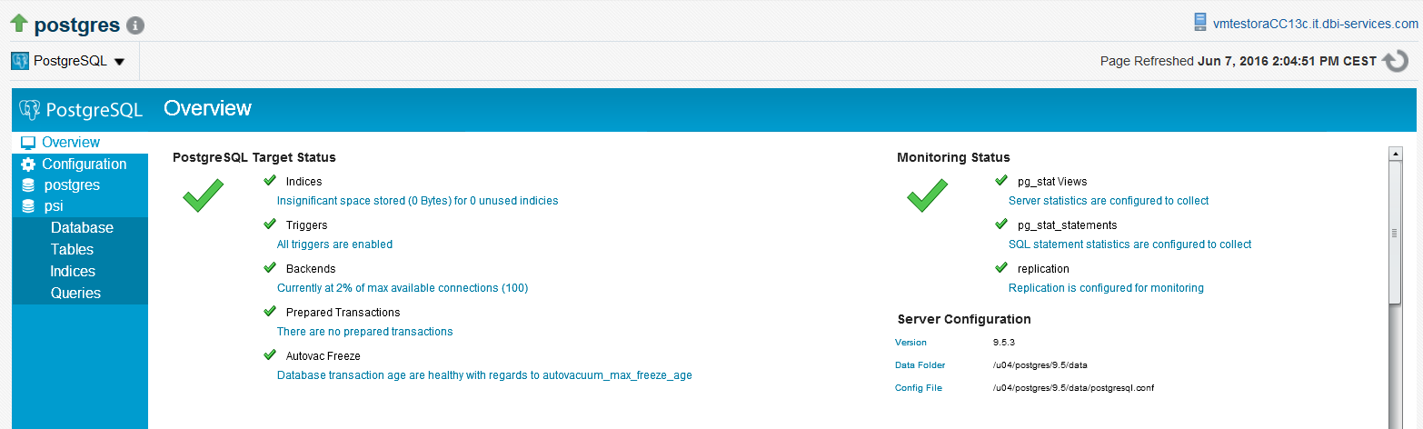1423x429 pixels.
Task: Click the Configuration gear icon in sidebar
Action: (x=28, y=165)
